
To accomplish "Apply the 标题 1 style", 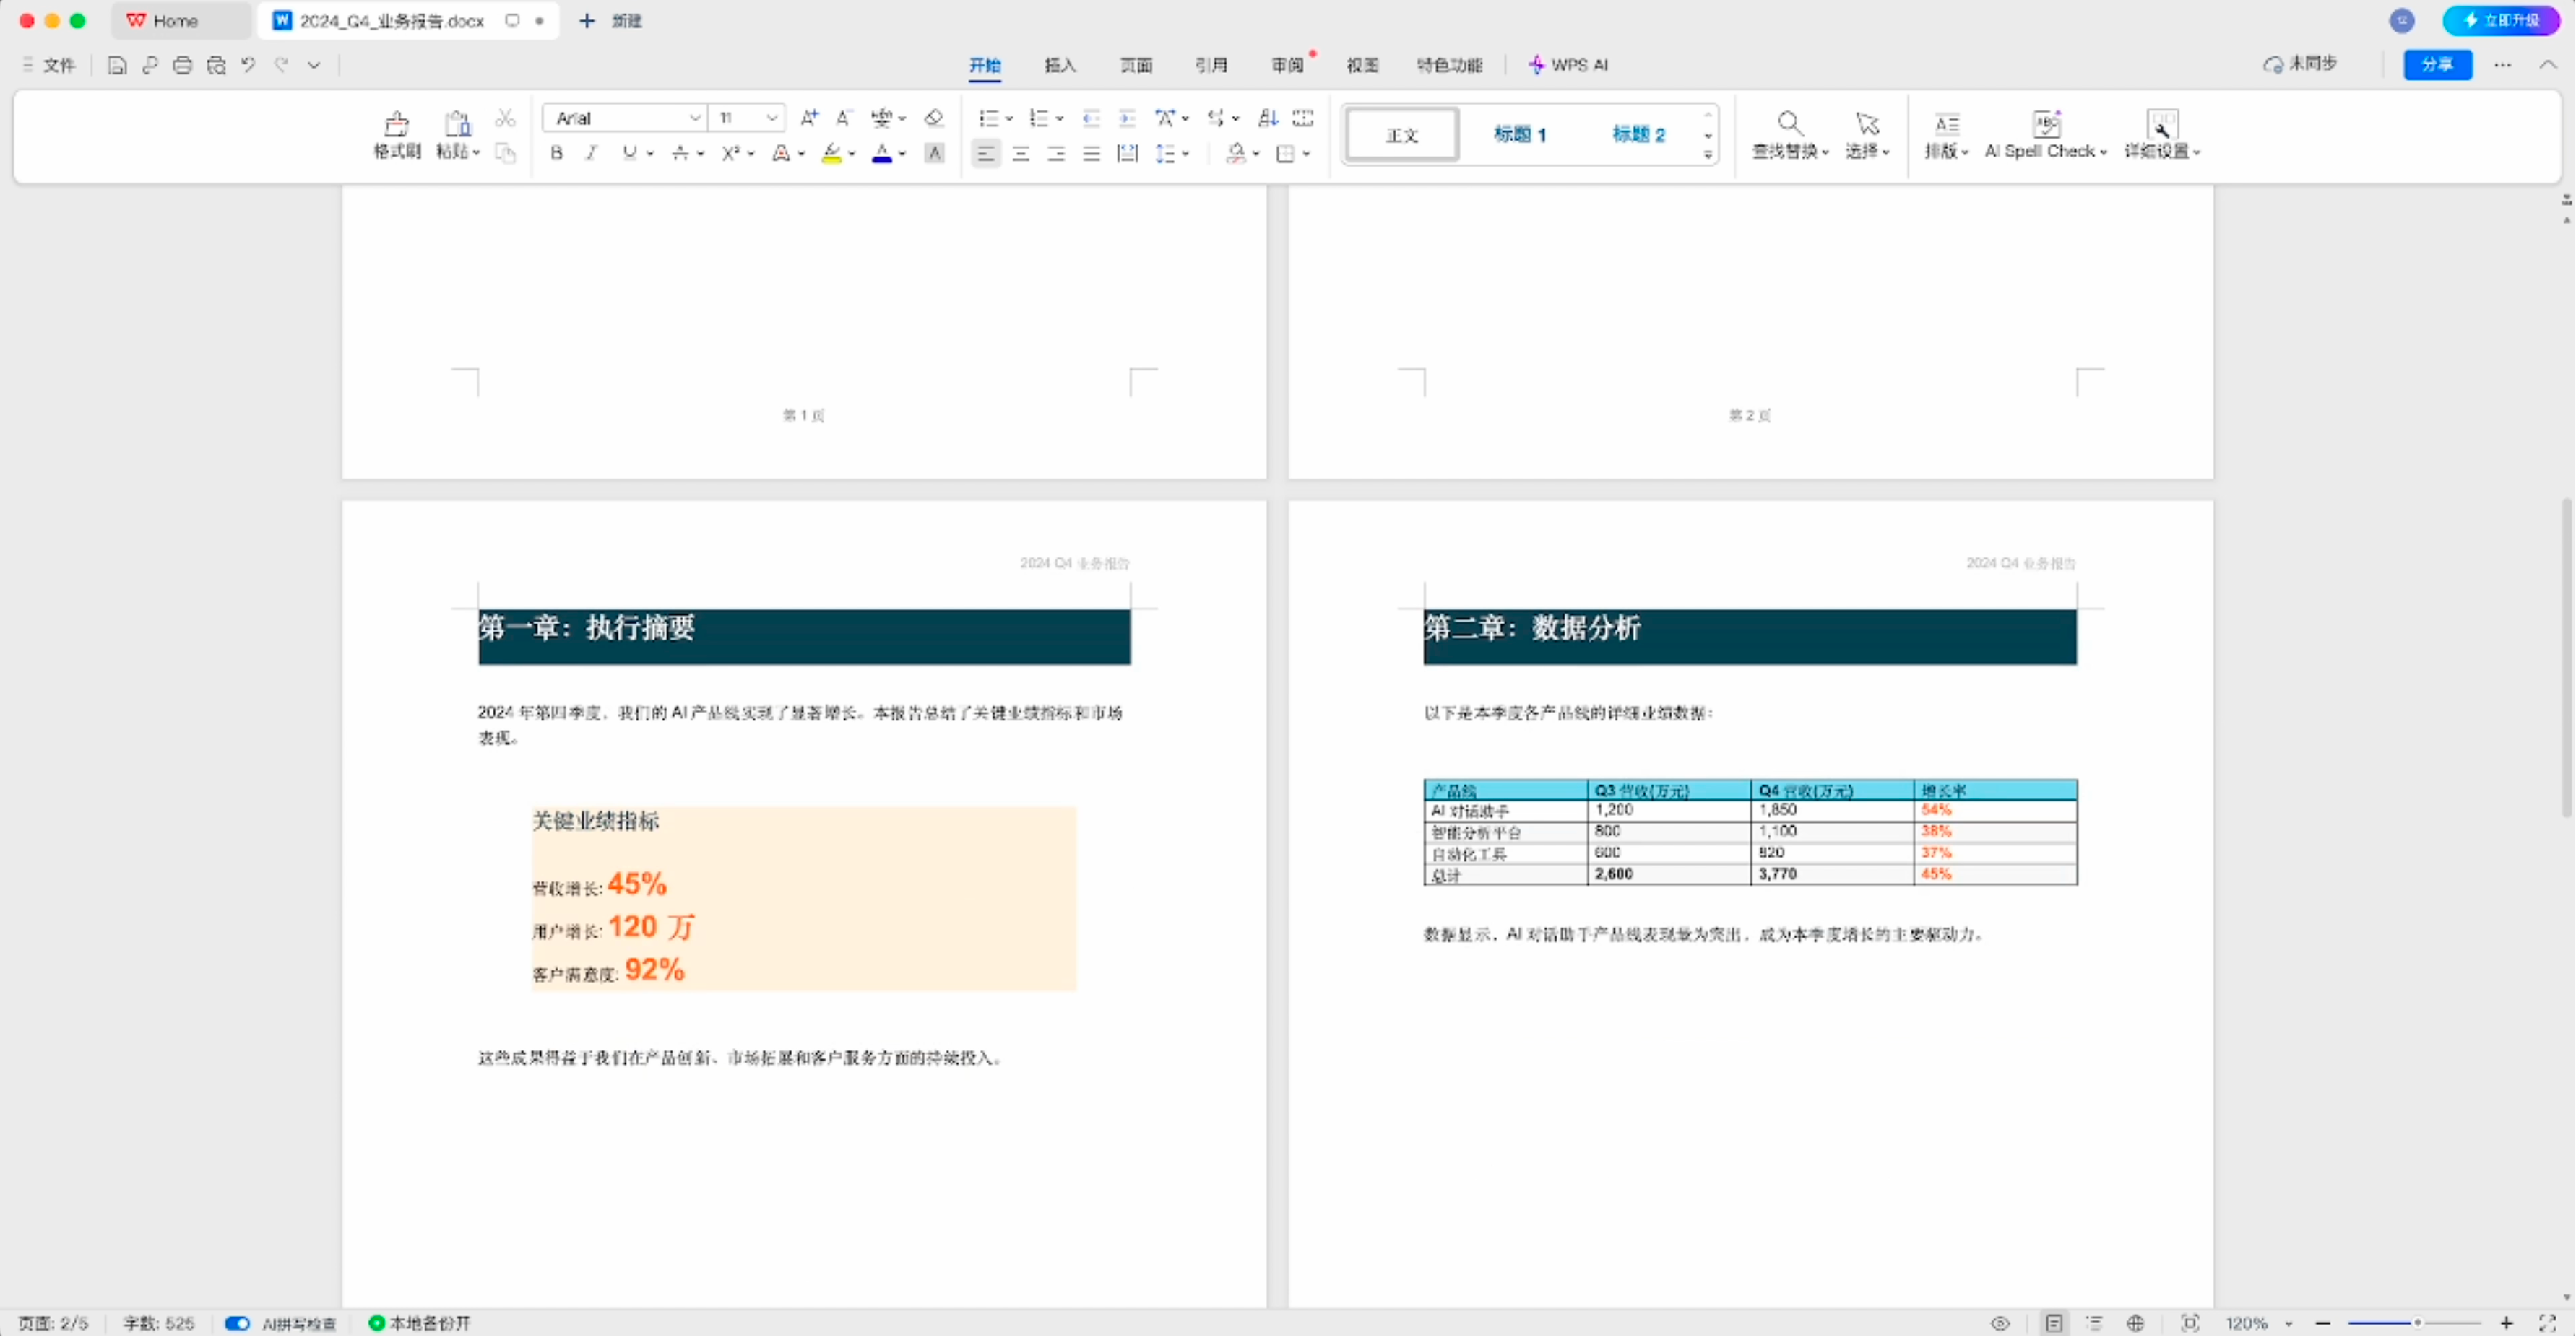I will pos(1520,134).
